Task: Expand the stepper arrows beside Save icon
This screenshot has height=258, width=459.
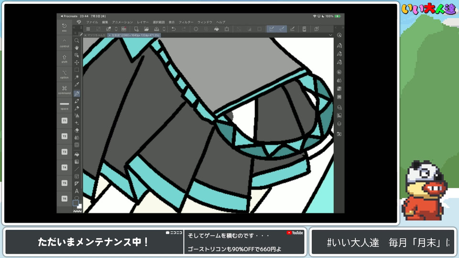Action: point(164,29)
